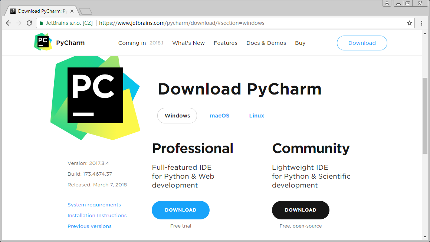
Task: Click the Free, open-source caption
Action: click(301, 226)
